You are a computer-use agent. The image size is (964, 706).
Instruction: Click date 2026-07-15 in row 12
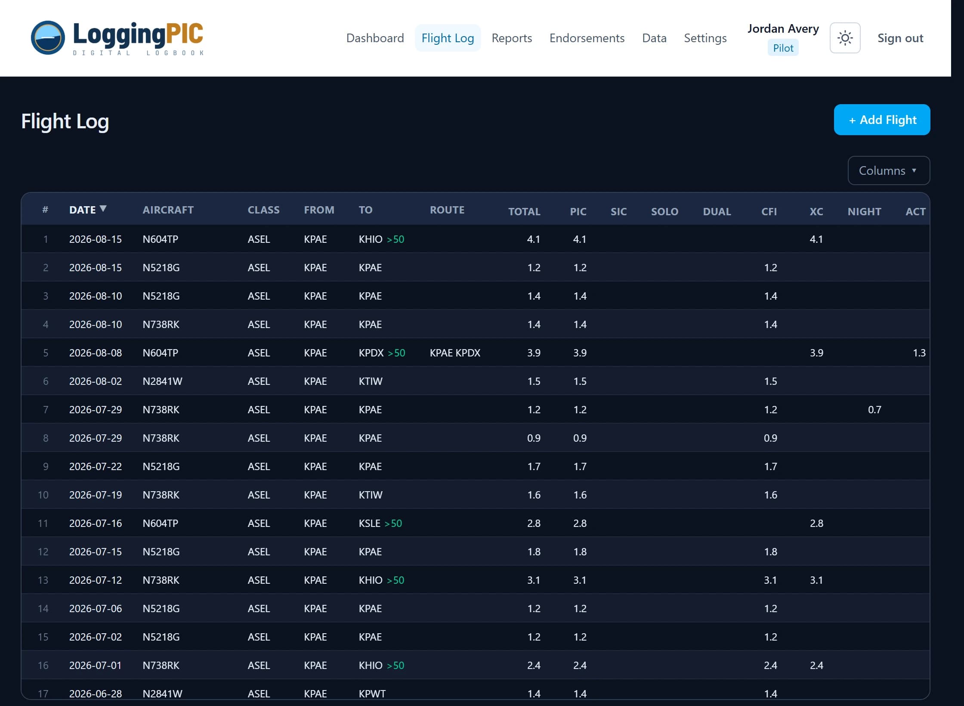(x=96, y=551)
